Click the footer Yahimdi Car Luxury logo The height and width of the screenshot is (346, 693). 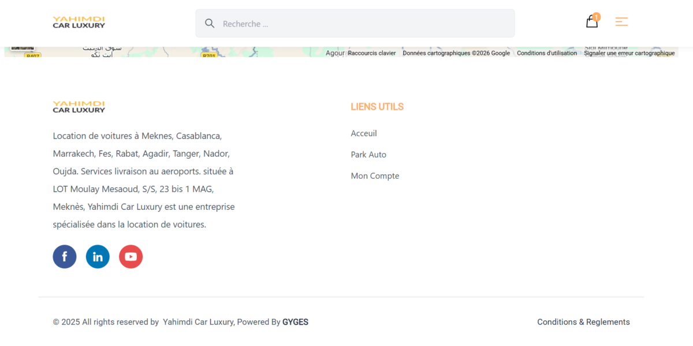79,107
